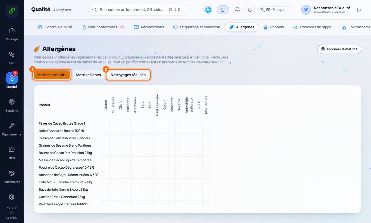Click product row Amandes de Cajou Décortiquées W320
The height and width of the screenshot is (223, 371).
(124, 175)
